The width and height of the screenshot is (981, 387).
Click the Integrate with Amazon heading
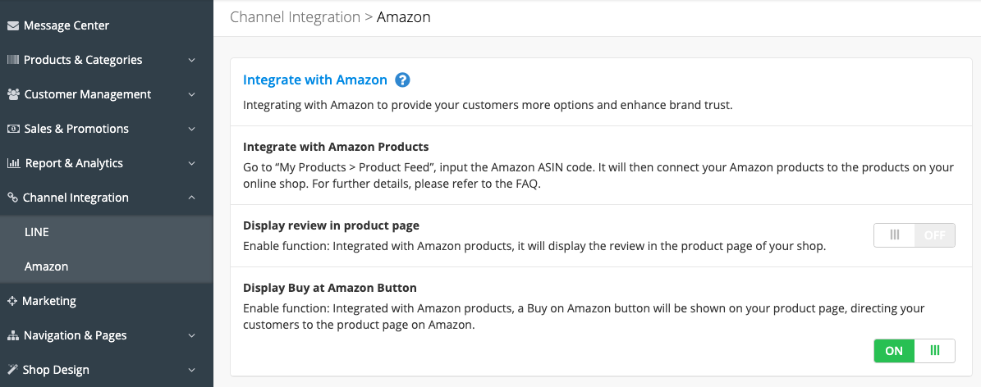pyautogui.click(x=315, y=80)
